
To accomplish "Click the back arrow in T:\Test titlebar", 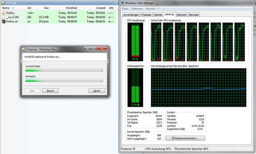I will 116,3.
